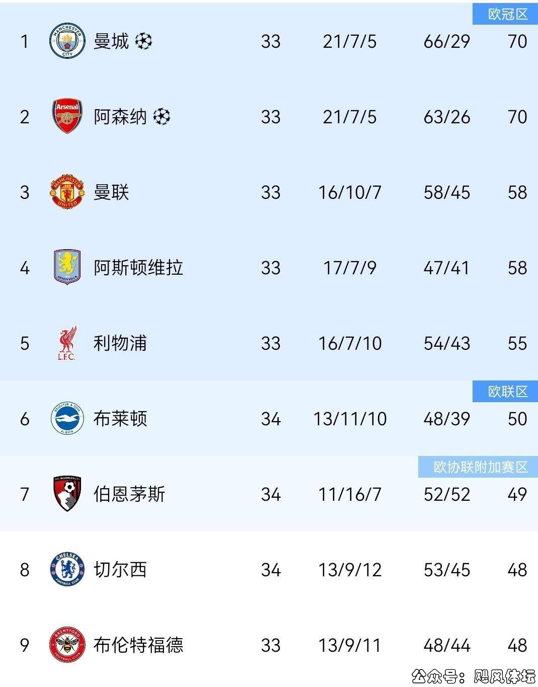The image size is (538, 687).
Task: Click the Chelsea club crest
Action: pos(67,569)
